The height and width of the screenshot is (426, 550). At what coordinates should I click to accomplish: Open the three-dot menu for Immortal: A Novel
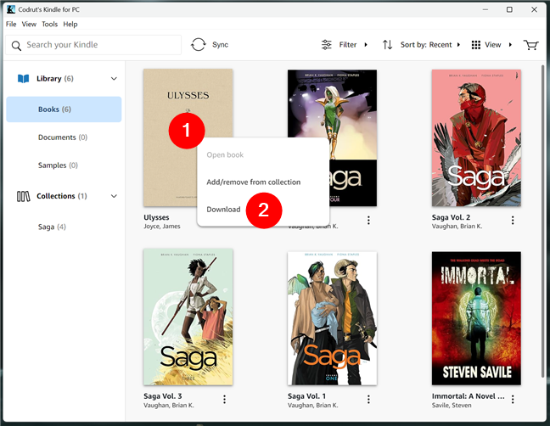[513, 399]
